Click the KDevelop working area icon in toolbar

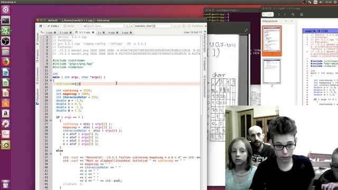tap(41, 26)
